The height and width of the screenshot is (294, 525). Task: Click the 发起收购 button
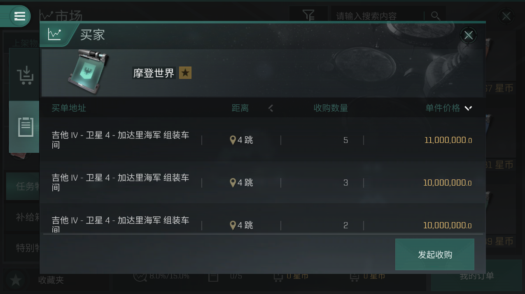tap(435, 255)
